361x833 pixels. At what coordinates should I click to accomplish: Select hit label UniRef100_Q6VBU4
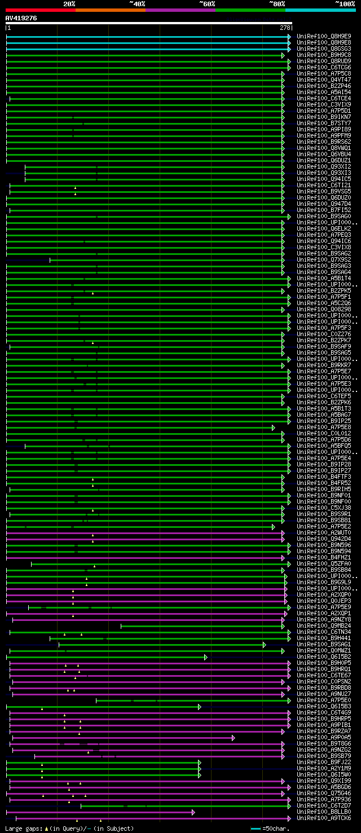(324, 154)
